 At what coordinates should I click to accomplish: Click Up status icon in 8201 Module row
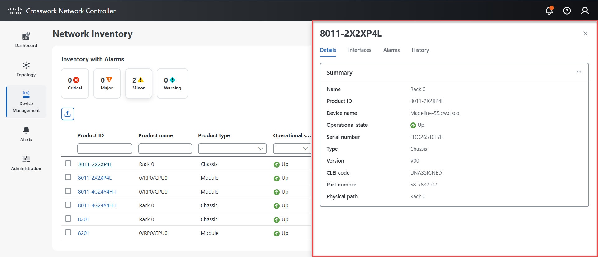[x=277, y=233]
